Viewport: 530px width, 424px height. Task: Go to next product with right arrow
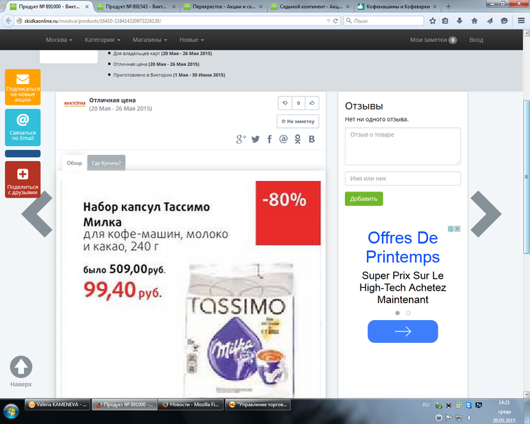(x=485, y=214)
